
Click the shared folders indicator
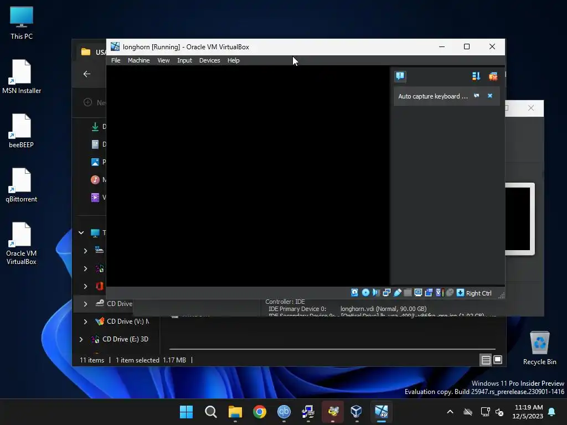[408, 293]
